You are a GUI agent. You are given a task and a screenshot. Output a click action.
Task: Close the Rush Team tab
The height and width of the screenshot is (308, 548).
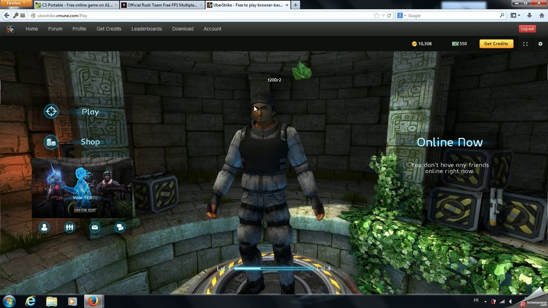[201, 5]
